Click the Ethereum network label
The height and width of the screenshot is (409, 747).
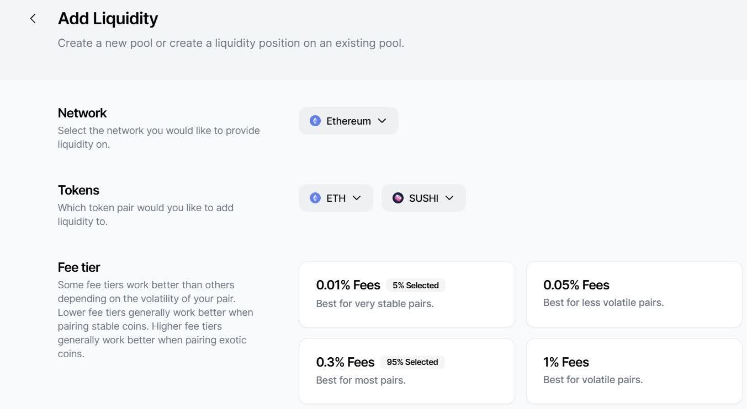click(x=348, y=121)
